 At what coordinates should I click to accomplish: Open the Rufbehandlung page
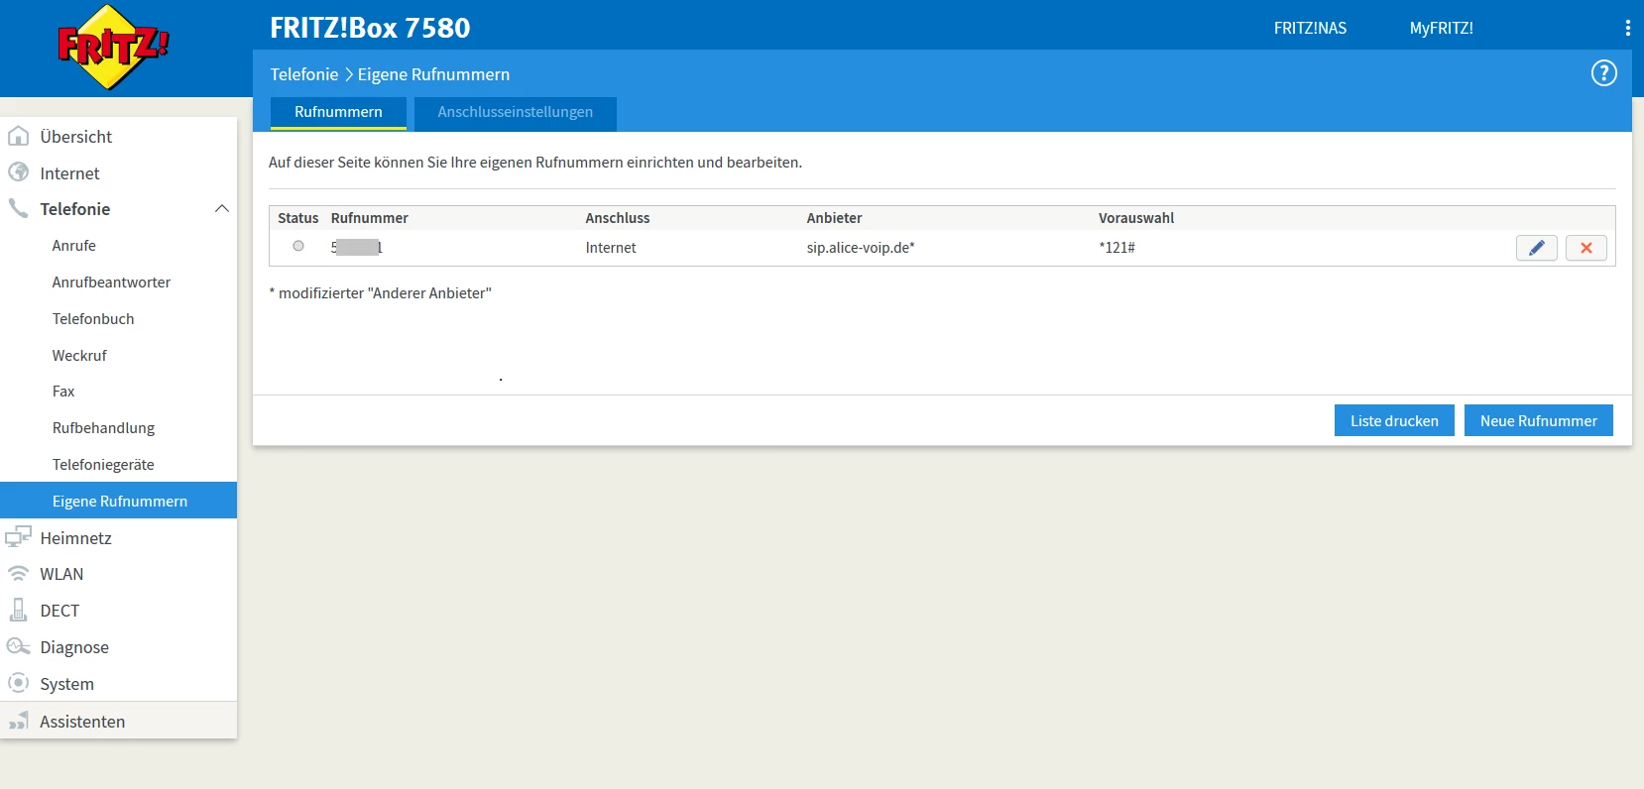pos(103,428)
